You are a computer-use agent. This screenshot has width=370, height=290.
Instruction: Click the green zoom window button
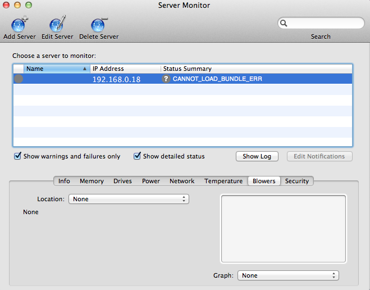pyautogui.click(x=29, y=5)
